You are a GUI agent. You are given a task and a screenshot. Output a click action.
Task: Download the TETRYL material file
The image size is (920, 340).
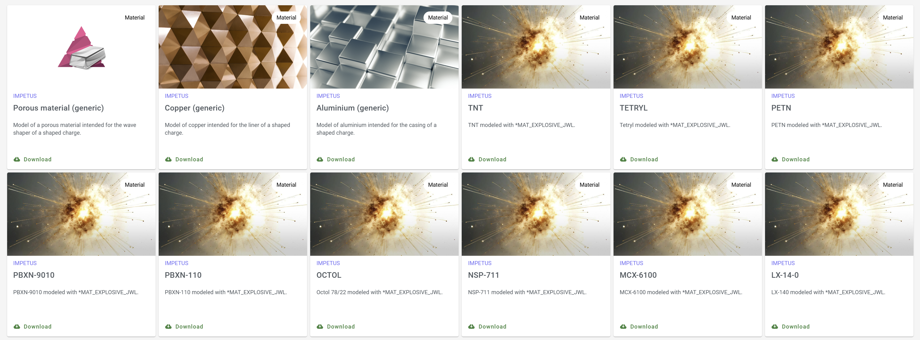(x=639, y=159)
